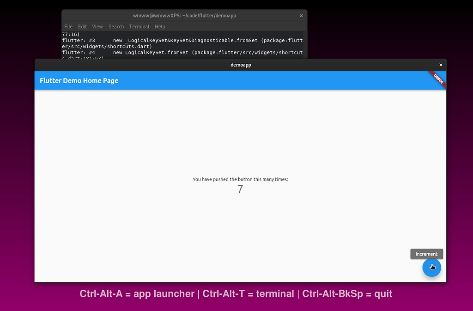The height and width of the screenshot is (311, 473).
Task: Click the Ctrl-Alt-A keyboard hint text
Action: click(137, 294)
